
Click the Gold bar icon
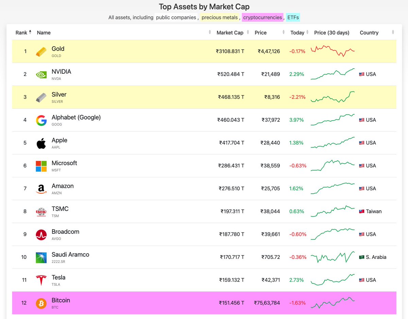(41, 52)
